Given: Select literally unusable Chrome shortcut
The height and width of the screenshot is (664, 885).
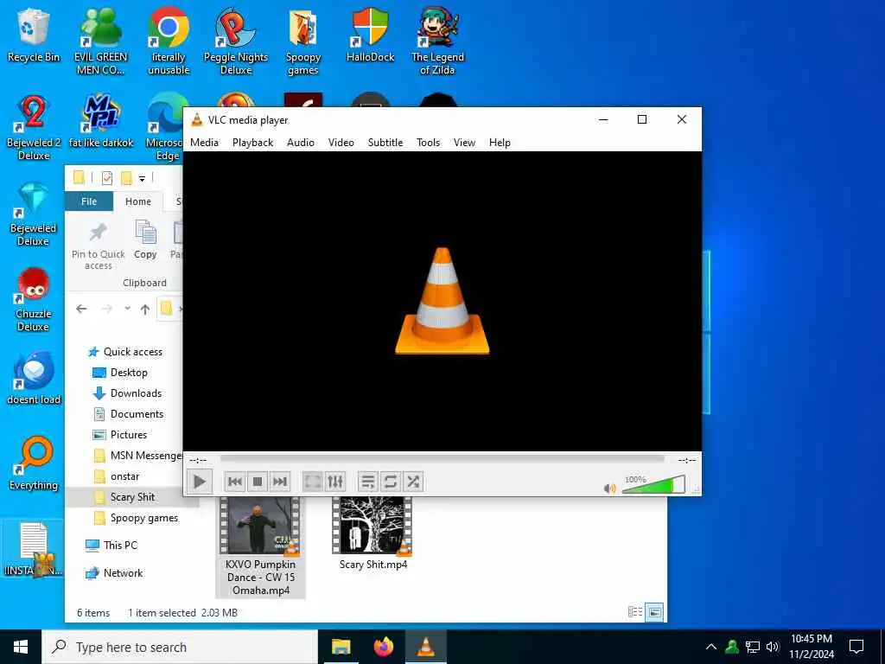Looking at the screenshot, I should 169,41.
